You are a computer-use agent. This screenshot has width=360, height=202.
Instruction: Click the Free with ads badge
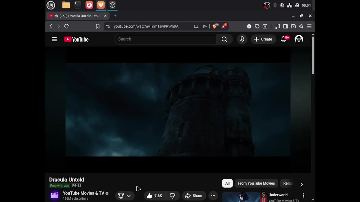60,186
